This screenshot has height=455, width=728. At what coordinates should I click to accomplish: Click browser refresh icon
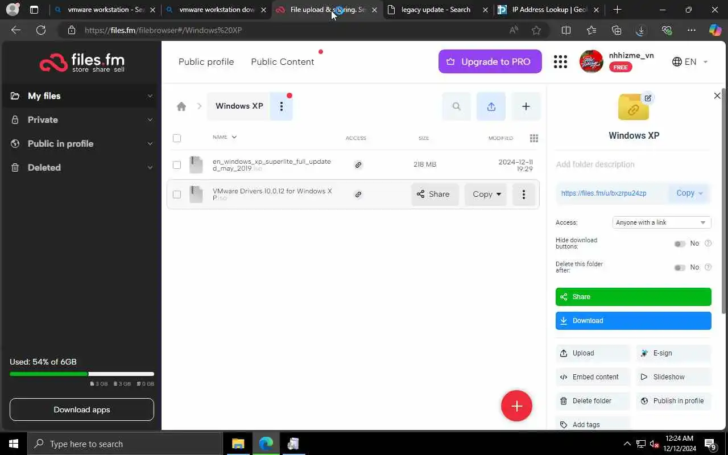pyautogui.click(x=41, y=30)
